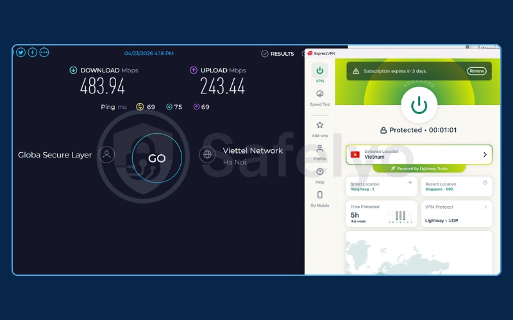Toggle the large VPN power button
Screen dimensions: 513x320
pos(419,105)
